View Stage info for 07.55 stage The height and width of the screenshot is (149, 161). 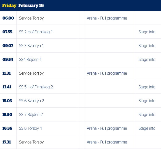coord(147,32)
